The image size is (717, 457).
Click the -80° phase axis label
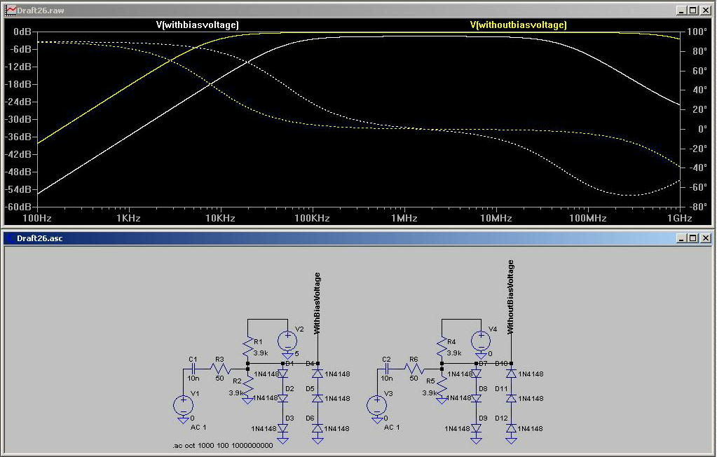pos(697,207)
